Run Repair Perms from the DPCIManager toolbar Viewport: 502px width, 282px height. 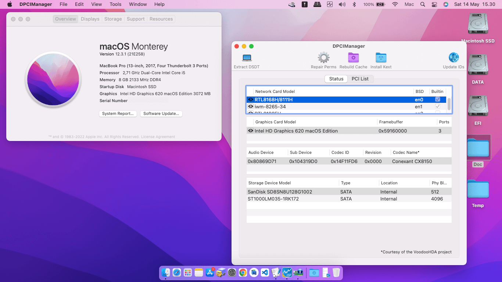tap(323, 58)
